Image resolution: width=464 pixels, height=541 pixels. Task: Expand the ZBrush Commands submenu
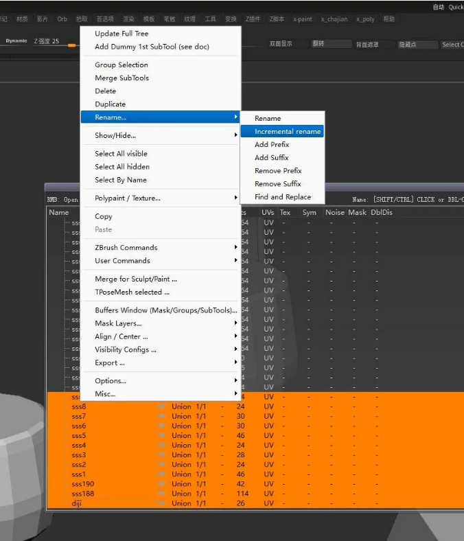click(x=161, y=247)
